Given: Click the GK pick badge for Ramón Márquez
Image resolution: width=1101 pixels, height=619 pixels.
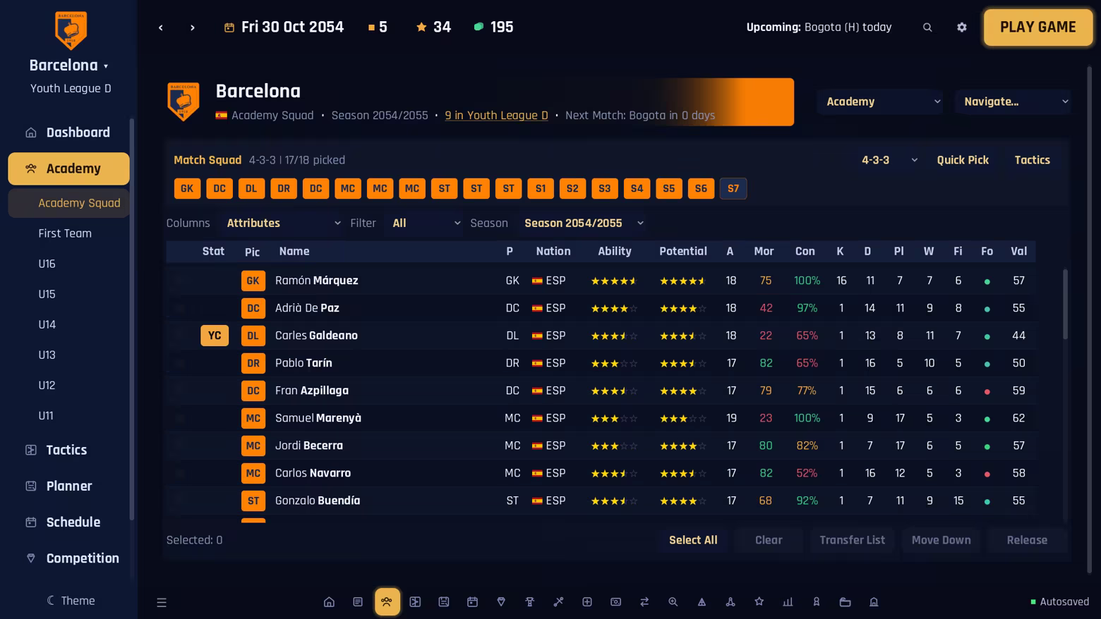Looking at the screenshot, I should [253, 281].
